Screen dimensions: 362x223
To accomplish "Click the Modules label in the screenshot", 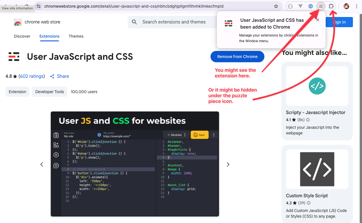I will pyautogui.click(x=176, y=135).
